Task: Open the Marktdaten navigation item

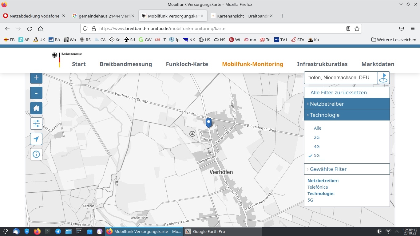Action: (378, 64)
